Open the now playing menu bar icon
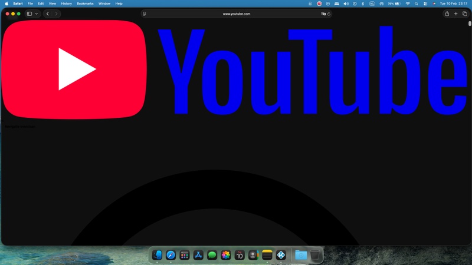The image size is (472, 265). (x=328, y=4)
